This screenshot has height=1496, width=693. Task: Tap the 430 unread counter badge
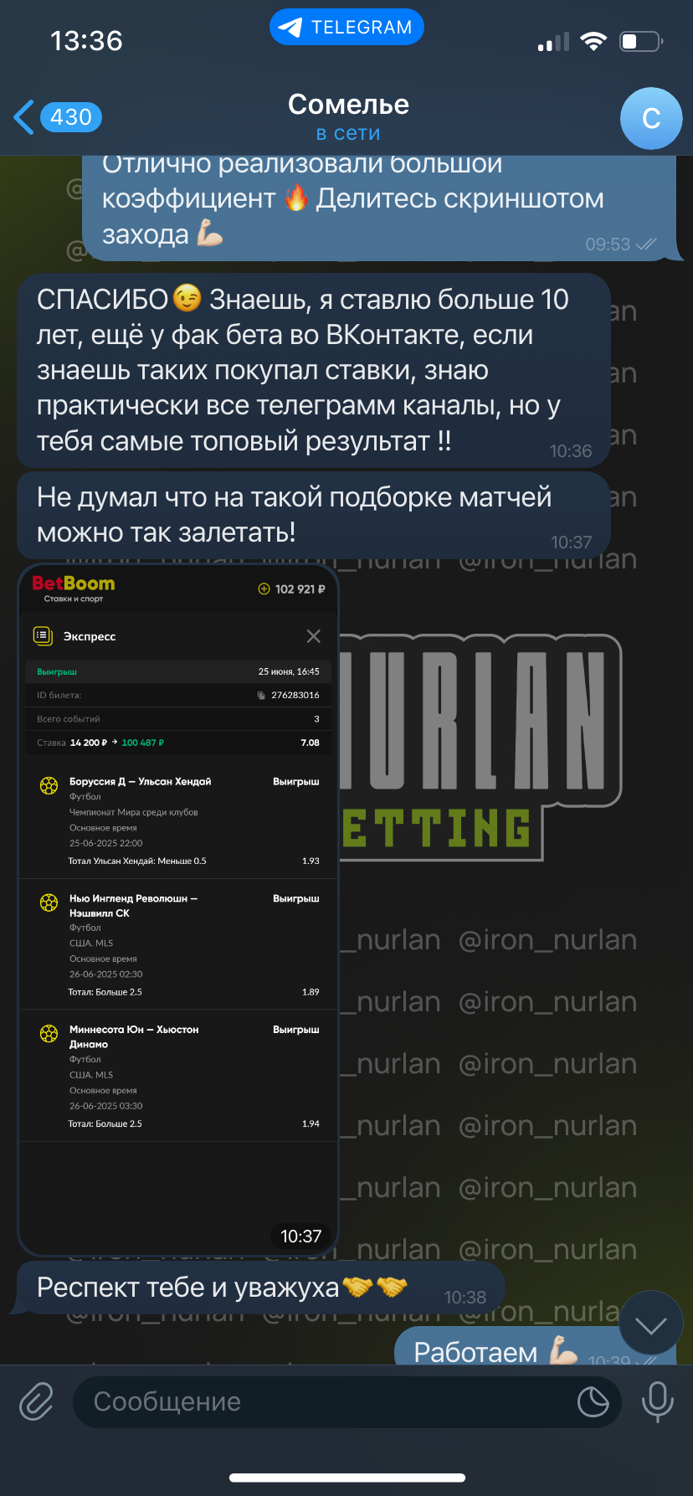click(x=71, y=117)
